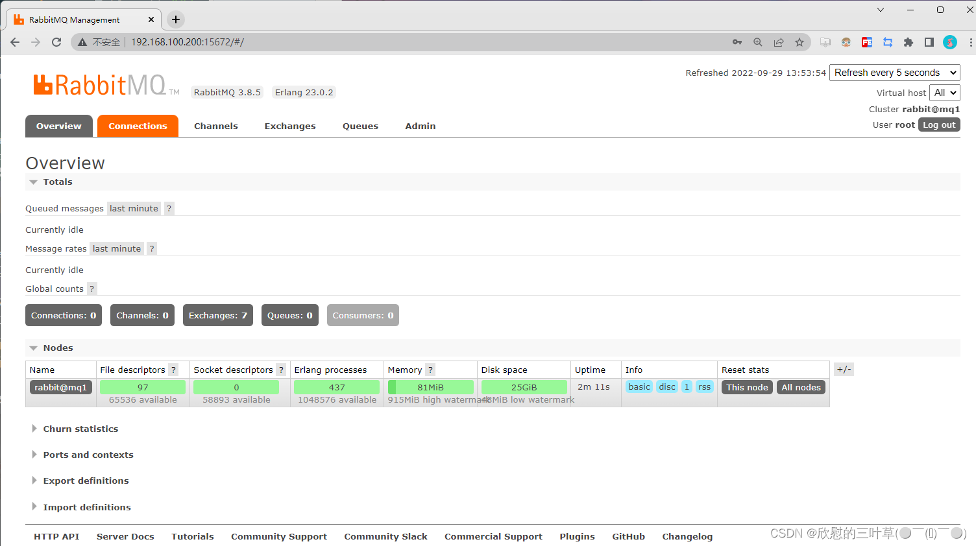Switch to the Admin tab
This screenshot has height=546, width=976.
click(x=421, y=126)
